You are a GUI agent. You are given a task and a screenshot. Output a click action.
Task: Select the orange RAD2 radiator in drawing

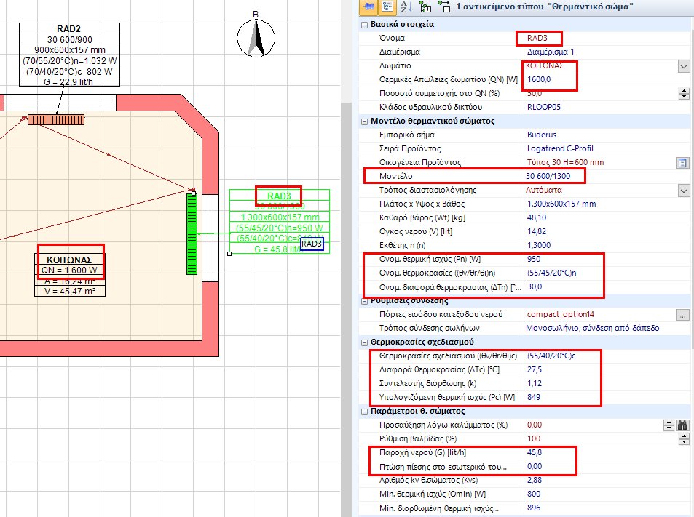[x=56, y=119]
